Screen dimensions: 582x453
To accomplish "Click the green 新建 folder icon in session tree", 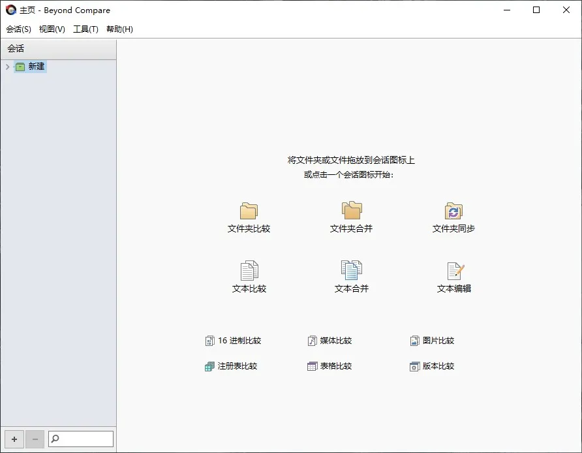I will coord(20,67).
